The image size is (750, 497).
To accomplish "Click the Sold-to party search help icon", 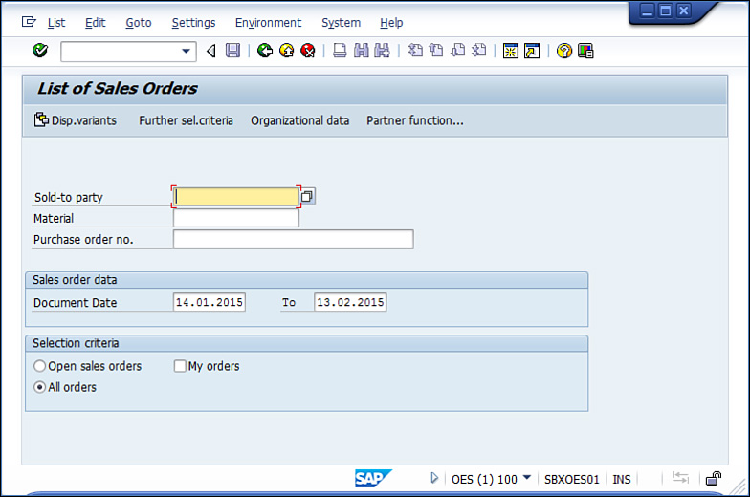I will pyautogui.click(x=308, y=197).
